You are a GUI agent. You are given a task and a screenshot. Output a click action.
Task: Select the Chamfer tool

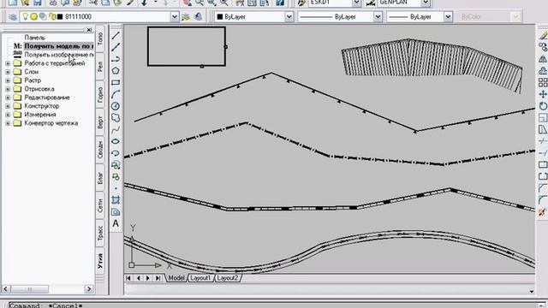pos(543,188)
